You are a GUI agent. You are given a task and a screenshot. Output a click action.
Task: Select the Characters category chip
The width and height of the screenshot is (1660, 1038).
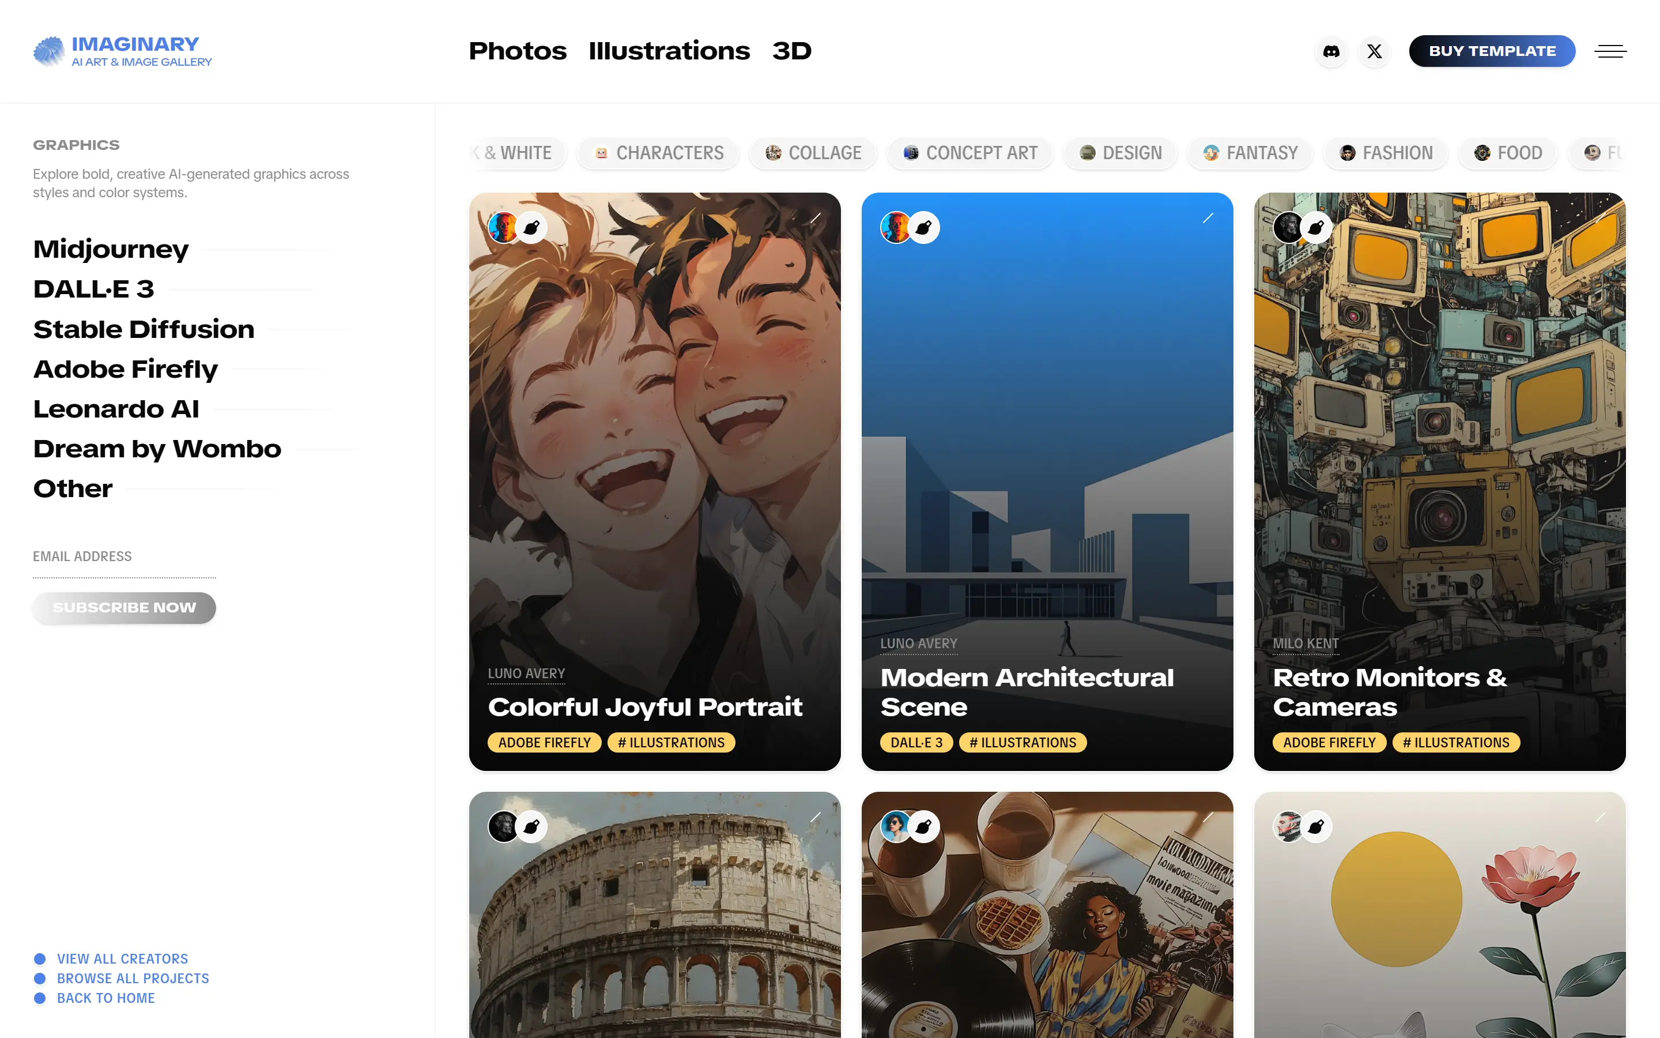(x=658, y=152)
